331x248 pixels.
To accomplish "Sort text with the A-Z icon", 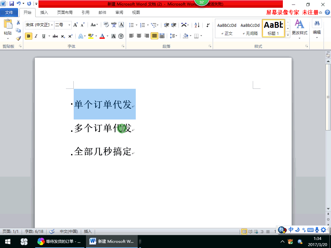I will tap(197, 25).
